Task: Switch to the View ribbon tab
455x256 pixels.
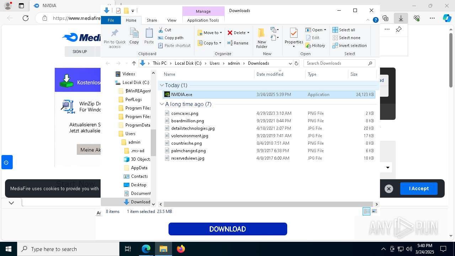Action: click(x=172, y=20)
